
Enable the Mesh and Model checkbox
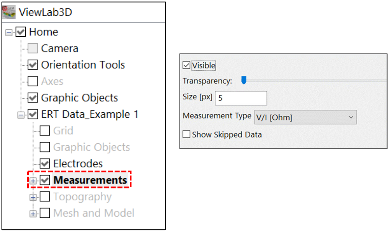click(x=45, y=213)
